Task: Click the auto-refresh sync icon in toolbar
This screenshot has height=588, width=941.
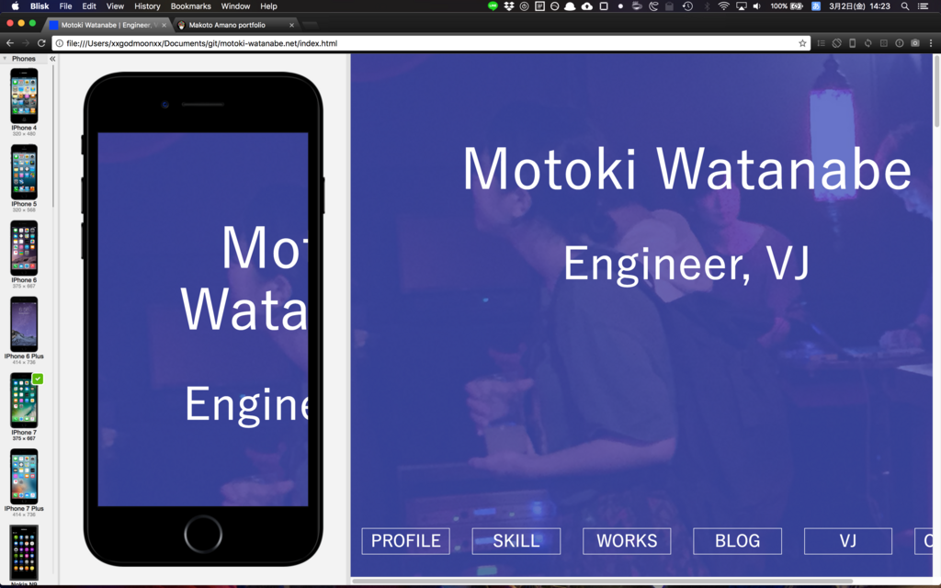Action: [x=867, y=43]
